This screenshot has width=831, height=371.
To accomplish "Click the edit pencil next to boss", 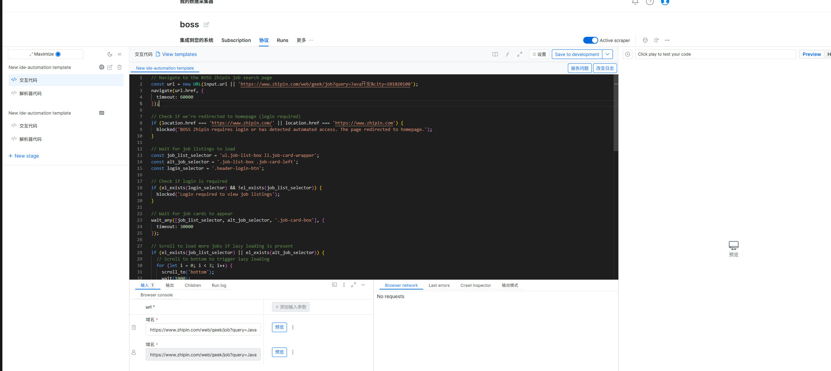I will point(206,25).
